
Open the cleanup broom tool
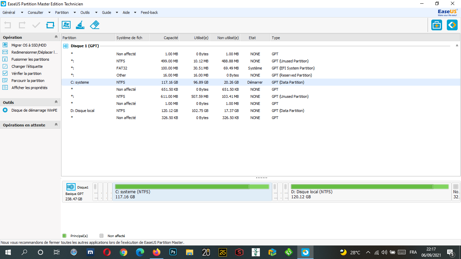[x=80, y=25]
